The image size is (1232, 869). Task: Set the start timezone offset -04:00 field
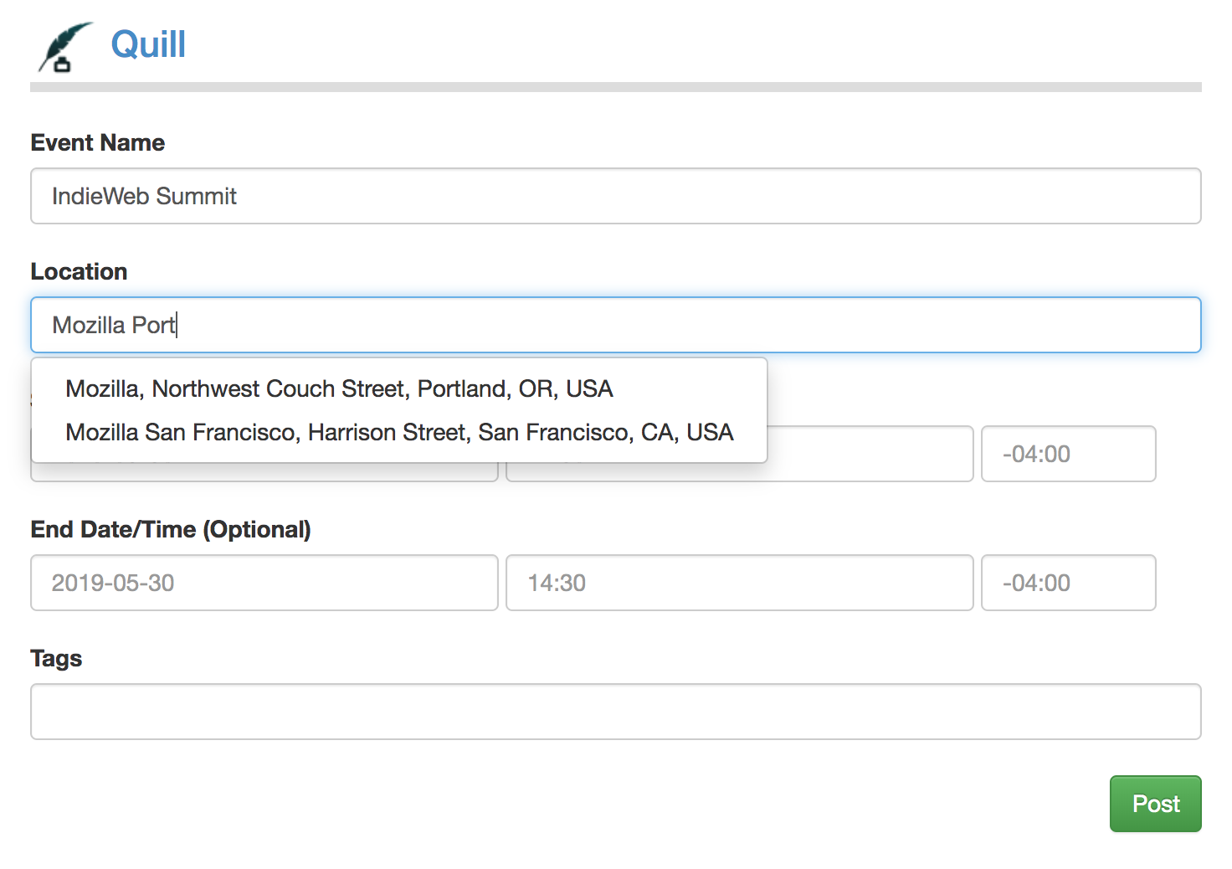(1069, 454)
